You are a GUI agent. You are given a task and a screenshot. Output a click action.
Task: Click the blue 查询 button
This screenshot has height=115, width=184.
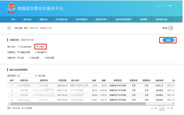(168, 40)
